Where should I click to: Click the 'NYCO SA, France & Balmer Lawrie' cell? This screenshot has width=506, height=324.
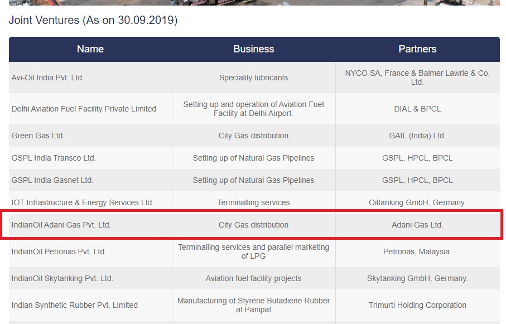click(418, 78)
